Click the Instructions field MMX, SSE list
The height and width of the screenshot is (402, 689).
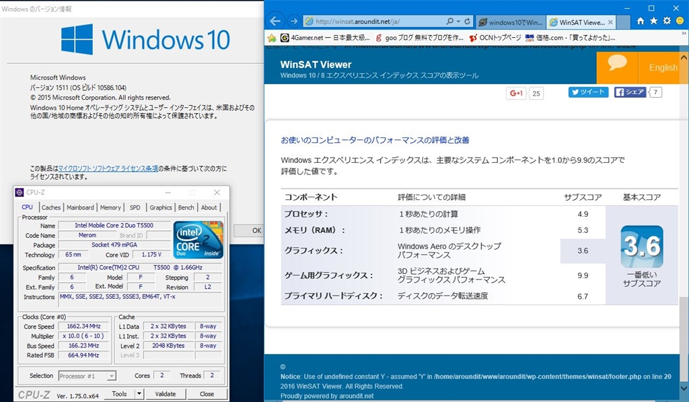[x=141, y=300]
